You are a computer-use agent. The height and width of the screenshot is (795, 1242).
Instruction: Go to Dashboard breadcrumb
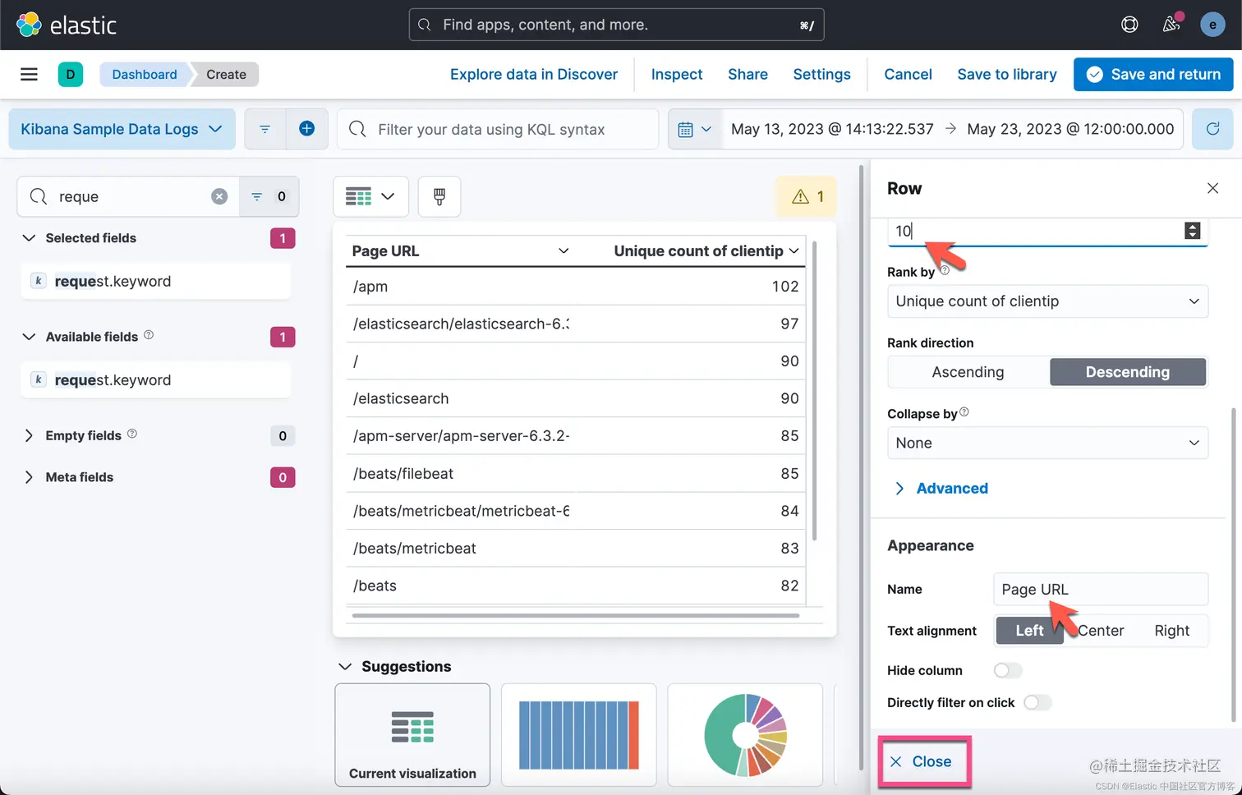click(145, 74)
